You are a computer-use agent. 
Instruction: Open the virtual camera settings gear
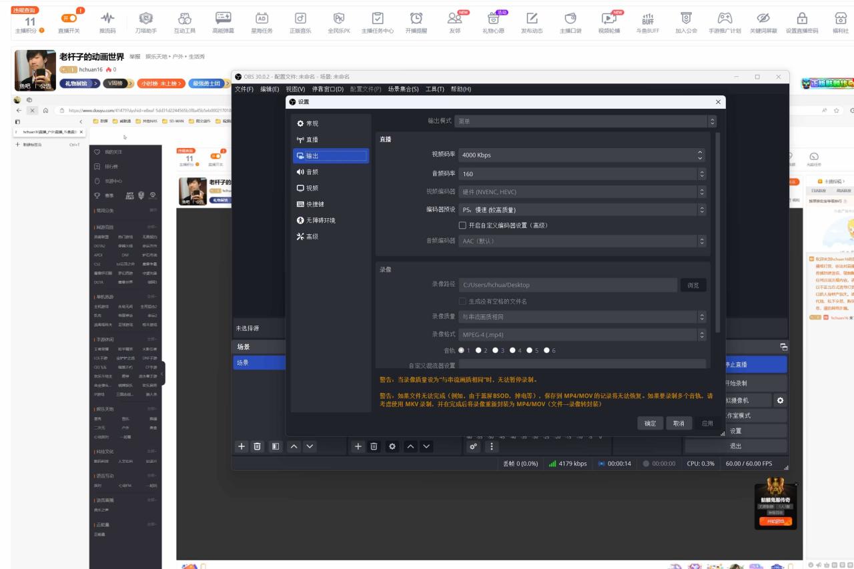click(x=780, y=400)
